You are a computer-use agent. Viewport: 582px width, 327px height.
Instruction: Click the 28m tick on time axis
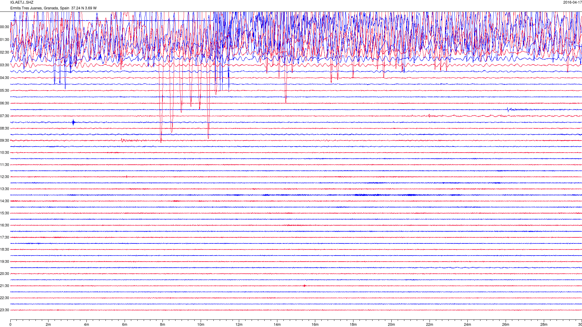544,325
